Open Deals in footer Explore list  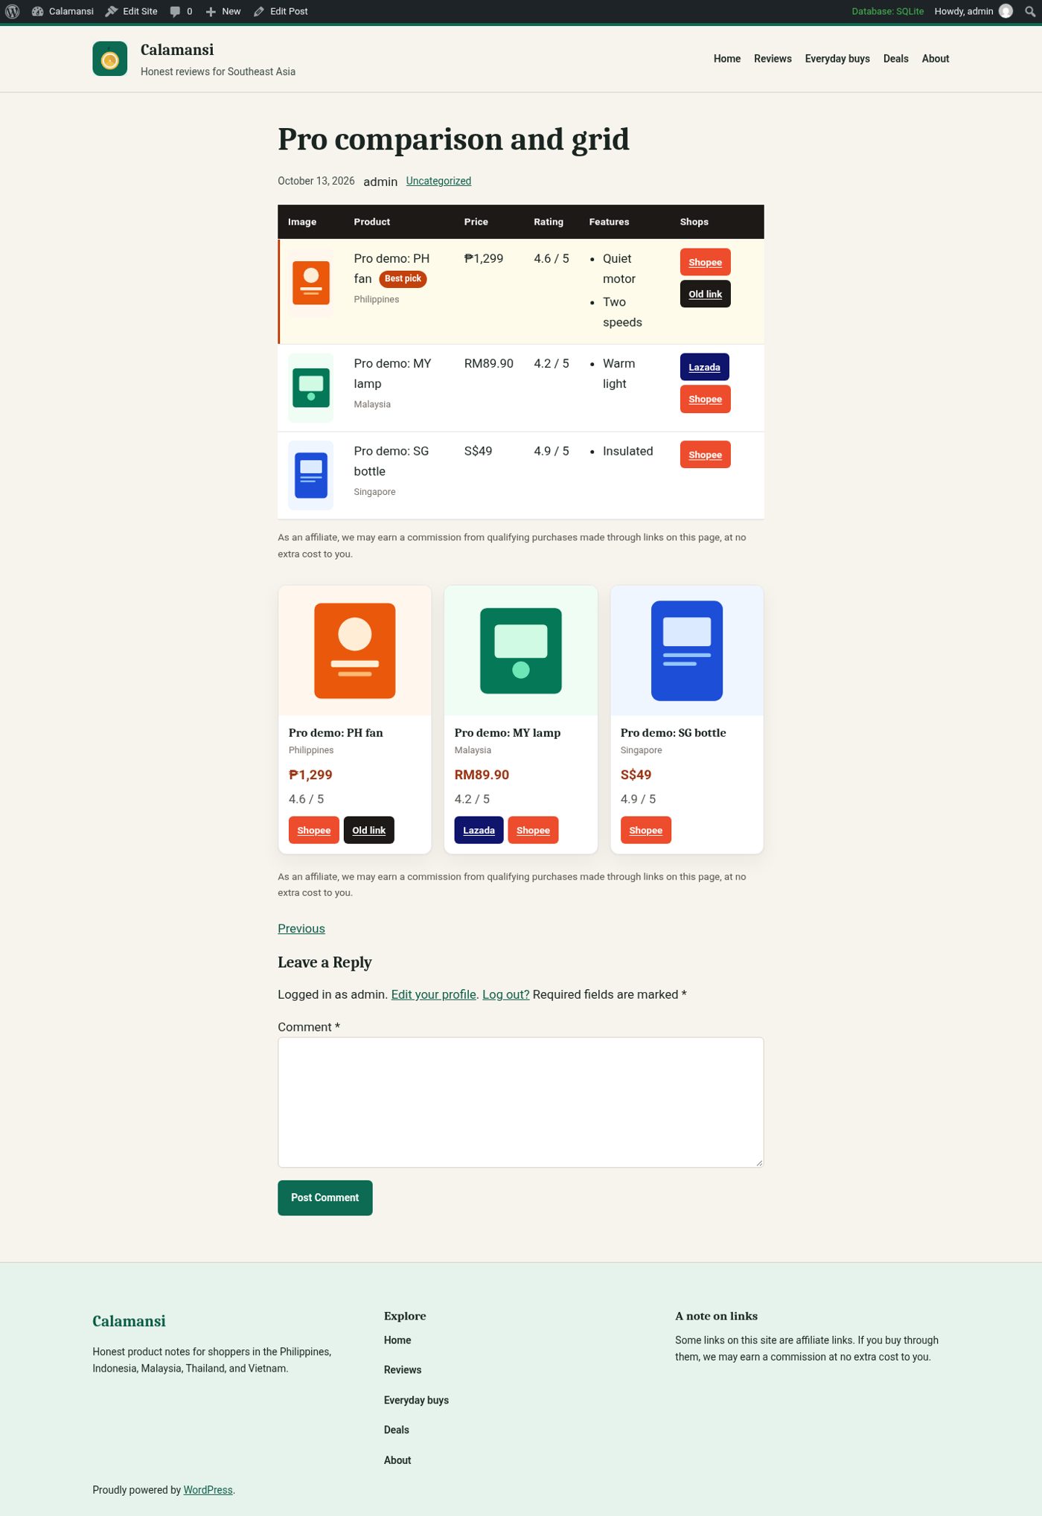pyautogui.click(x=397, y=1430)
